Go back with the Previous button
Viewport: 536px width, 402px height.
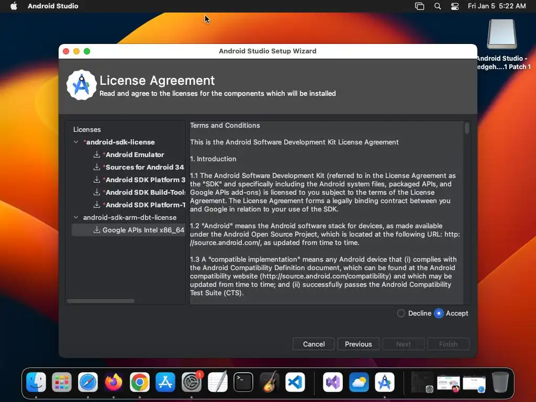[358, 344]
